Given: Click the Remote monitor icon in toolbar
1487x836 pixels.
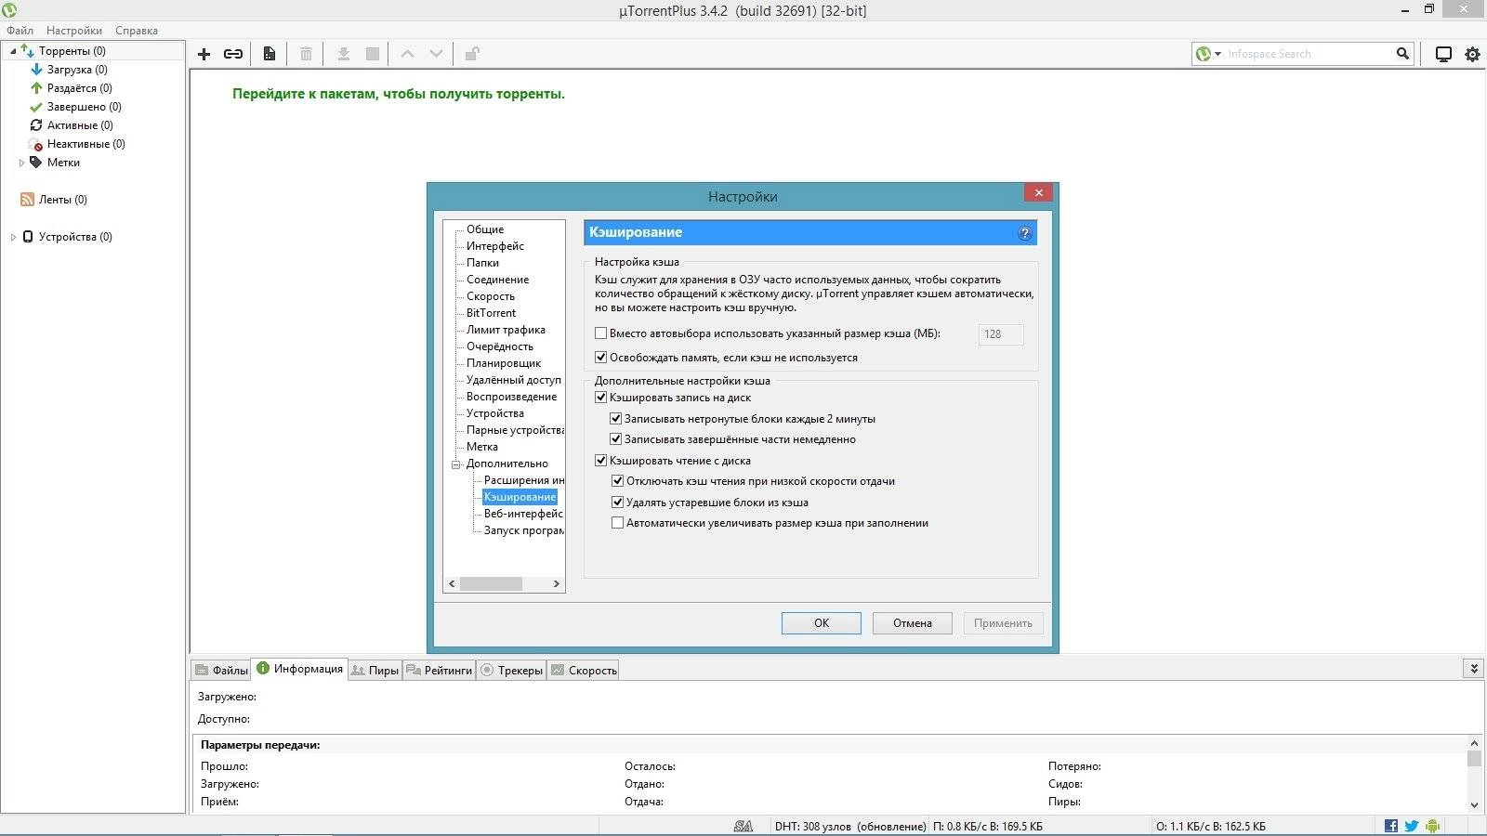Looking at the screenshot, I should pos(1443,54).
